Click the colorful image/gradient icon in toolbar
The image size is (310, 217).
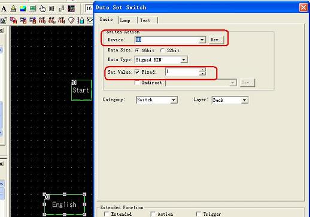click(23, 9)
